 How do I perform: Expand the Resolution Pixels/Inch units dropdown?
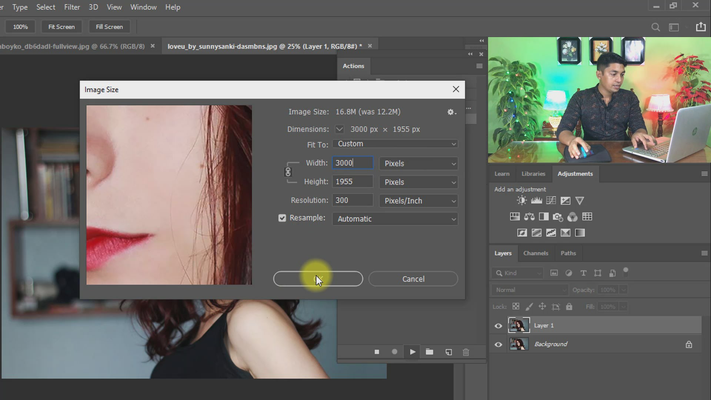418,201
